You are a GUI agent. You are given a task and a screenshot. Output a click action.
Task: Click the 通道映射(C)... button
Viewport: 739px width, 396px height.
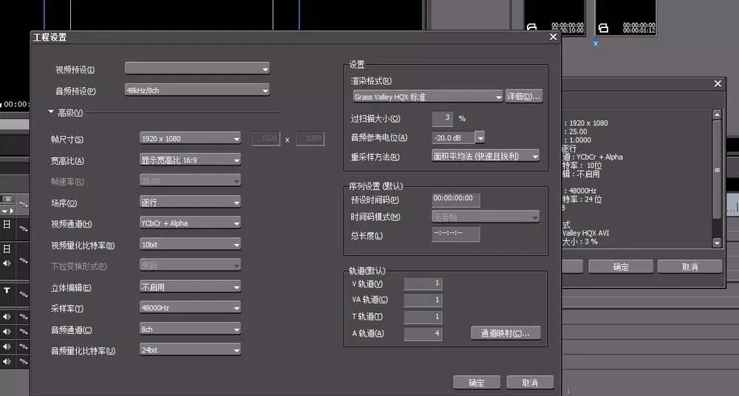505,332
